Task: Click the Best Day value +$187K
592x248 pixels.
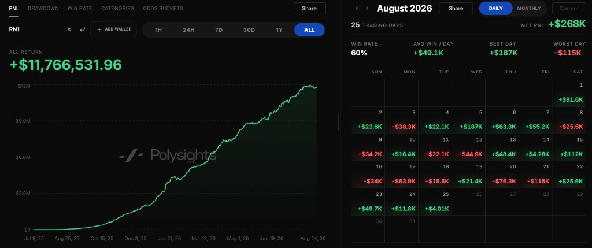Action: coord(504,53)
